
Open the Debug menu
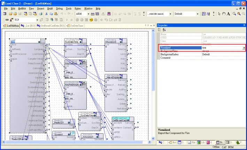(x=59, y=8)
